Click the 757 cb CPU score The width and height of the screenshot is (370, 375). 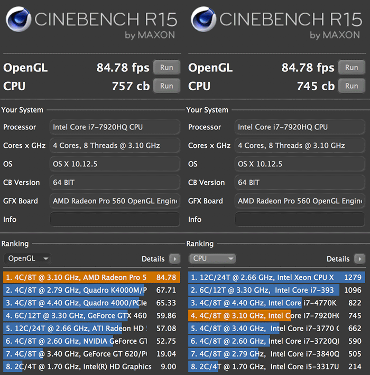(131, 86)
